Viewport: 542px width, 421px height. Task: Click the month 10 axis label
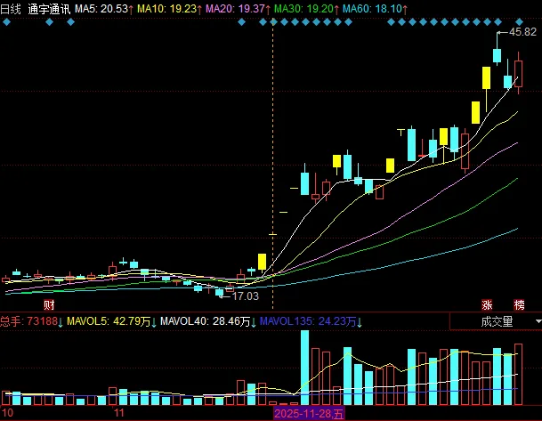(8, 413)
